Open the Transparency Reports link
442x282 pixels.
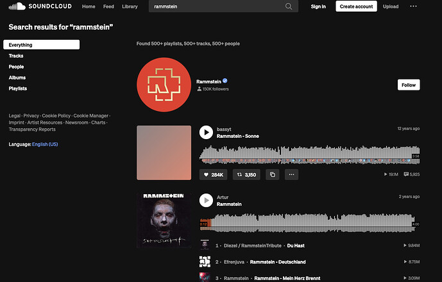[32, 129]
